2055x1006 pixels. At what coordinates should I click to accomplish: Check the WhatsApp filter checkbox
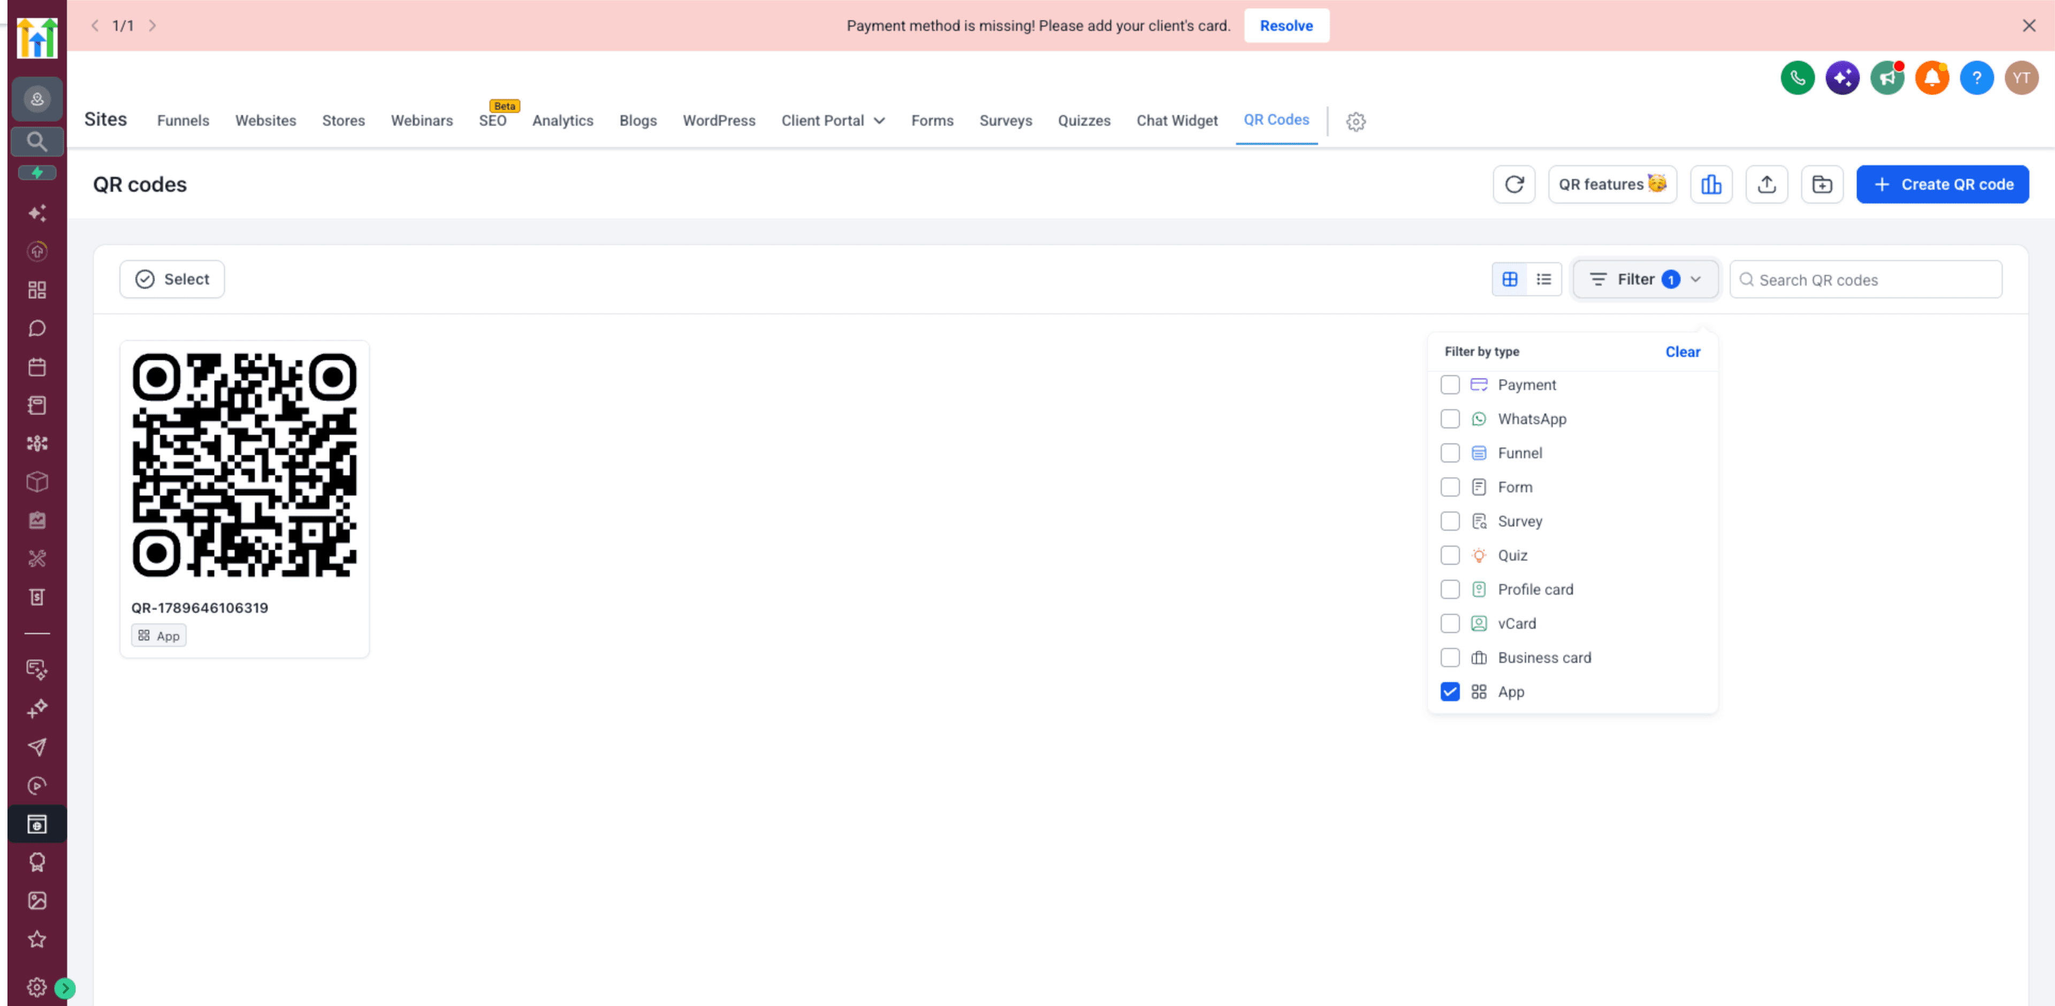(1450, 419)
